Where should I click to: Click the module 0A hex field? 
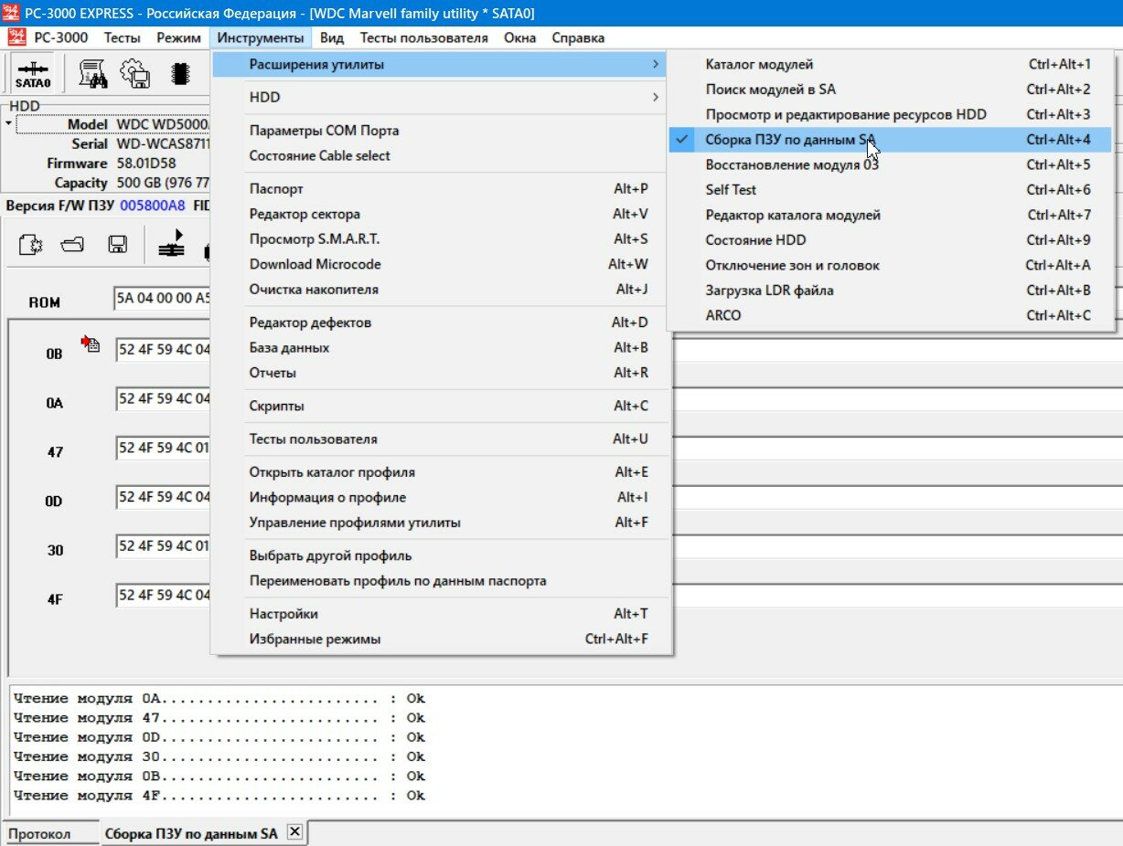point(163,399)
